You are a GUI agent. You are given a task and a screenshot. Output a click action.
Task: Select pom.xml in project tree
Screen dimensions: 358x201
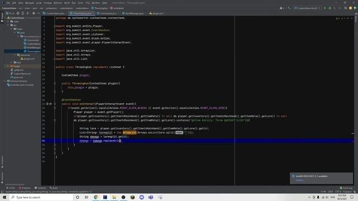[16, 77]
